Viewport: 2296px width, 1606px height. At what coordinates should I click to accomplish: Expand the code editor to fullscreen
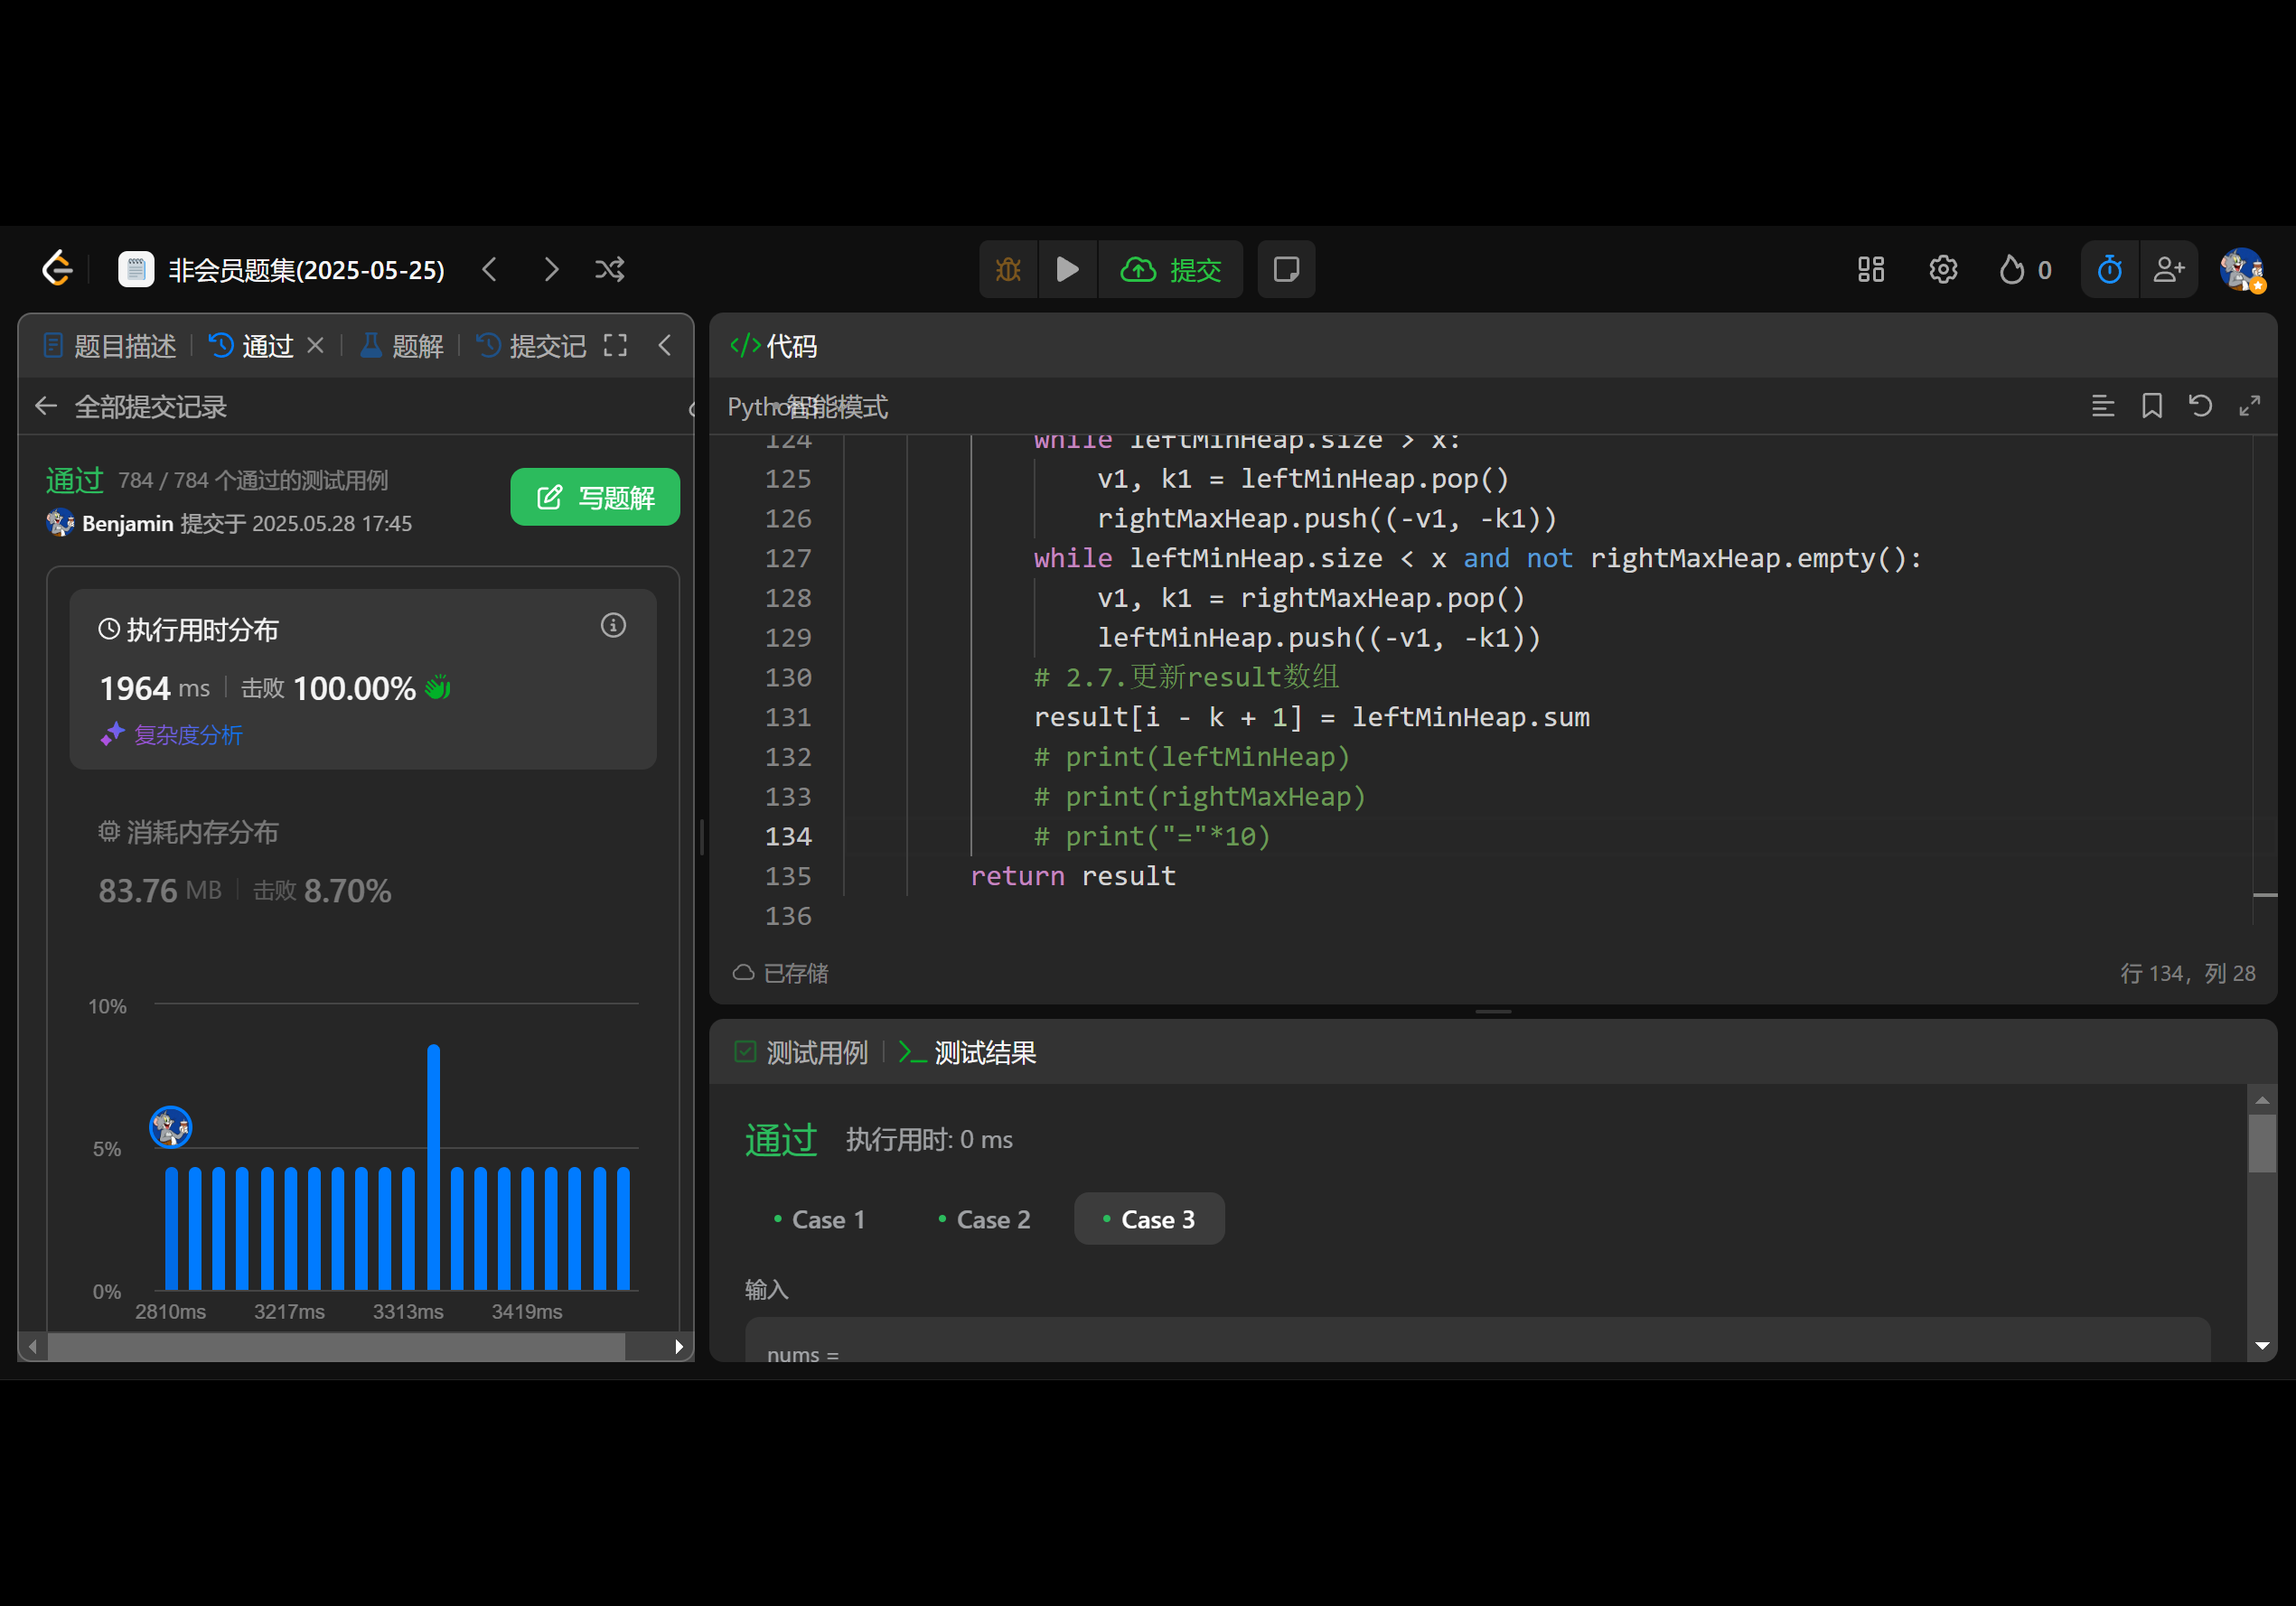[2249, 406]
